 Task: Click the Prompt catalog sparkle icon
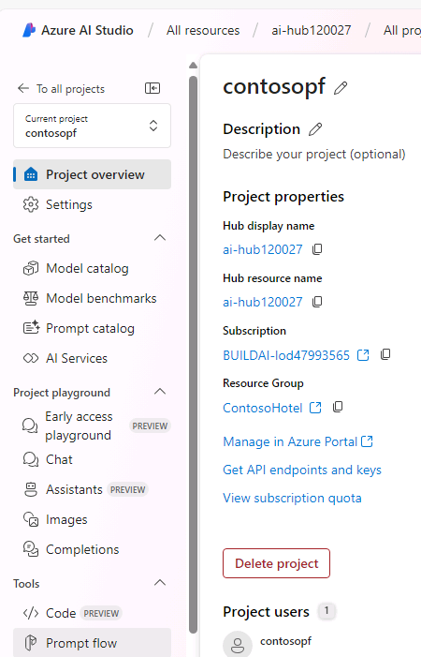tap(31, 328)
